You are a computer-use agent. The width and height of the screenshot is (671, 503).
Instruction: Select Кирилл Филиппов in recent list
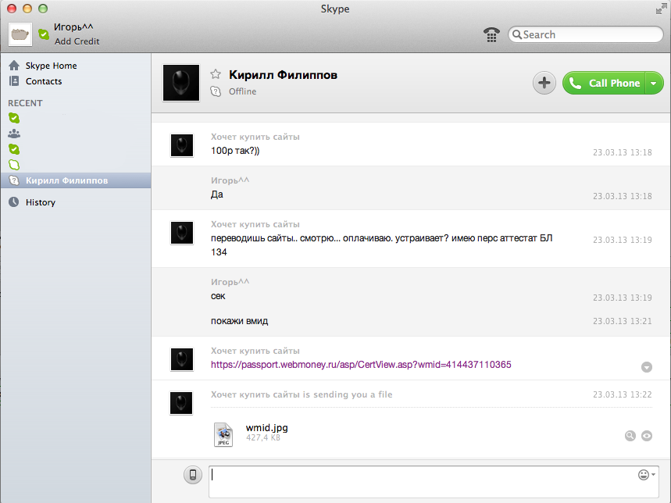75,180
